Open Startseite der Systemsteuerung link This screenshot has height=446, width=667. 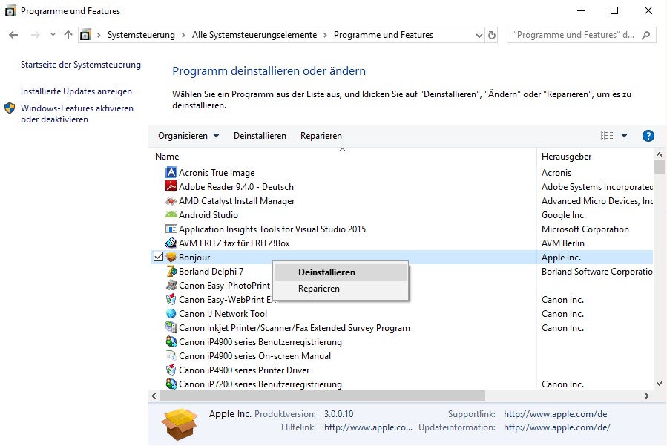pos(81,65)
